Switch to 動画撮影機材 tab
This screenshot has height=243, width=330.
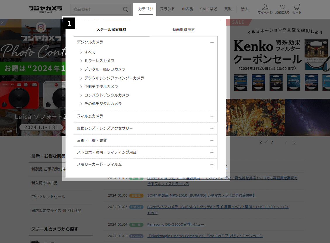click(183, 30)
